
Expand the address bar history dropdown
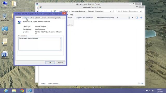coord(110,11)
